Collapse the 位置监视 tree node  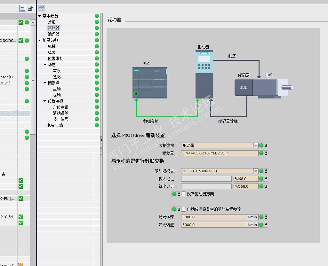pos(45,101)
